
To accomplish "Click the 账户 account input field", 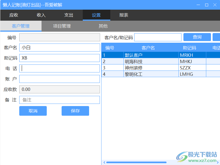I will 59,79.
